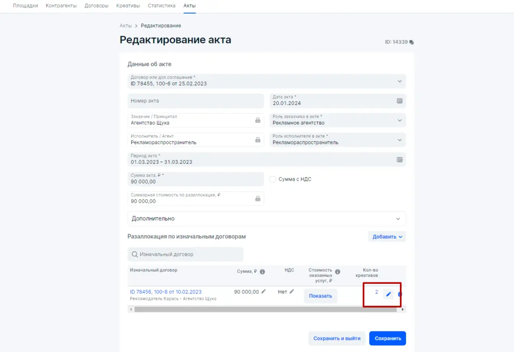514x352 pixels.
Task: Click info icon by Стоимость оказанных услуг
Action: pyautogui.click(x=337, y=272)
